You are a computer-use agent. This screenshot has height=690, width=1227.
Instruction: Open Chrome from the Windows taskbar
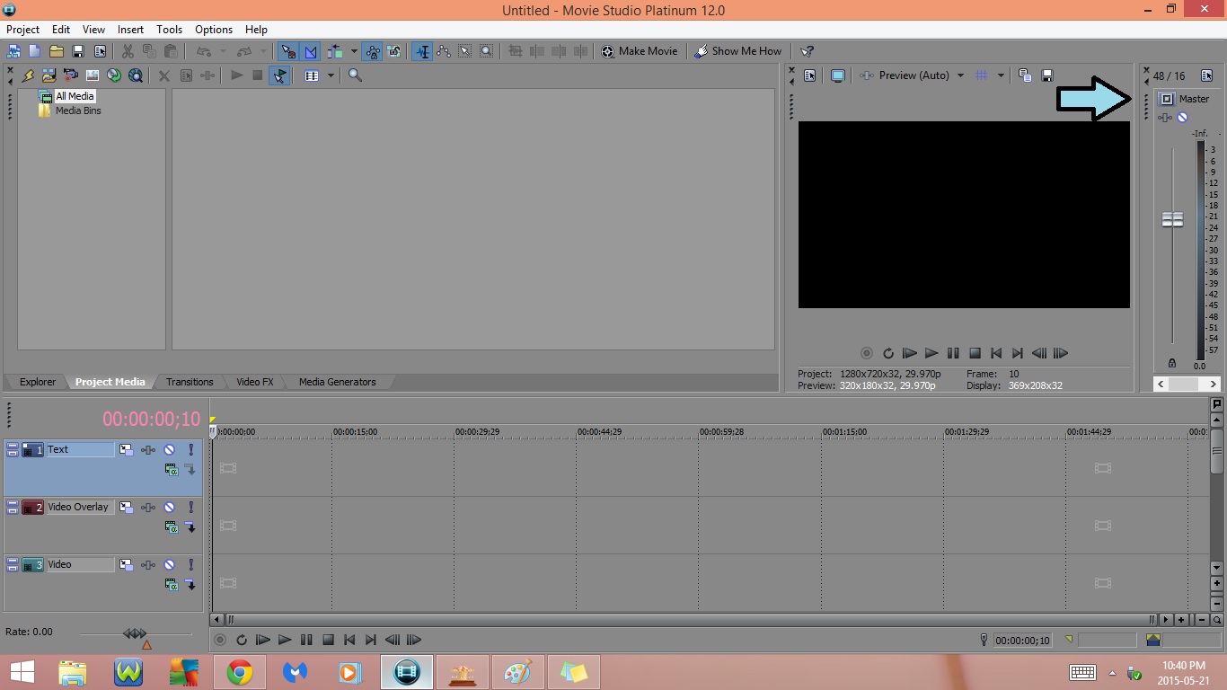[x=240, y=672]
